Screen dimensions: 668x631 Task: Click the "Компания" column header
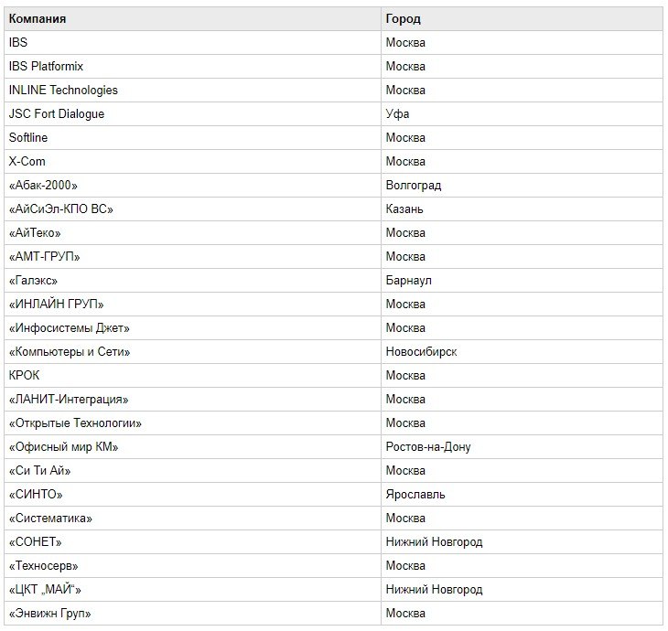[x=38, y=18]
